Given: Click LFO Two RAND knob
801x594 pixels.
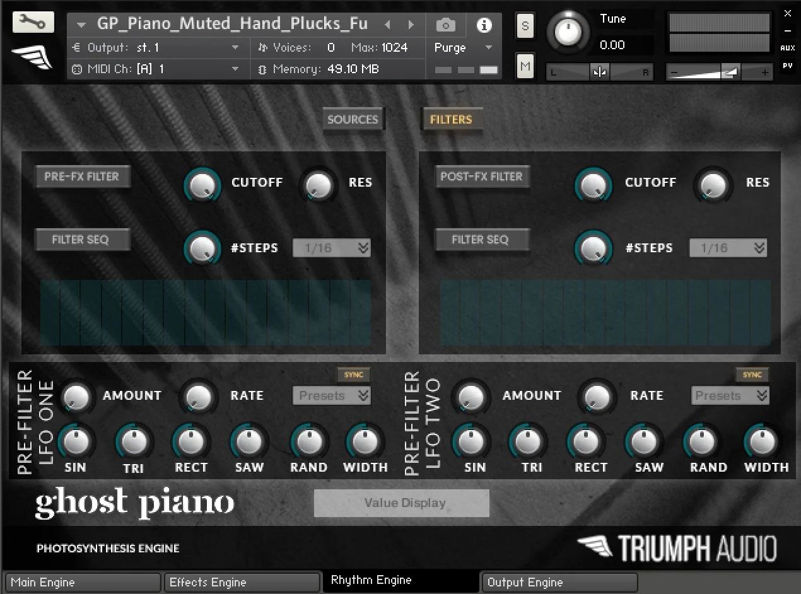Looking at the screenshot, I should (x=703, y=442).
